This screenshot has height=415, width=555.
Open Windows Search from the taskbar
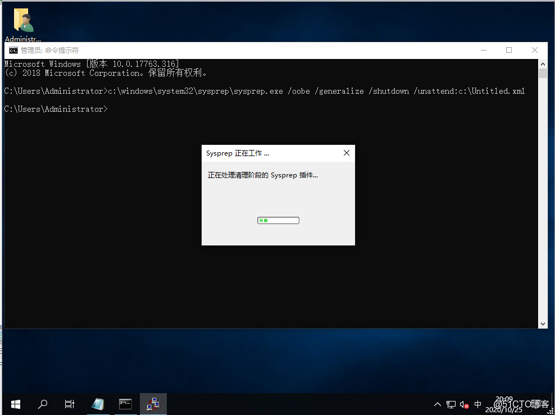[x=42, y=404]
